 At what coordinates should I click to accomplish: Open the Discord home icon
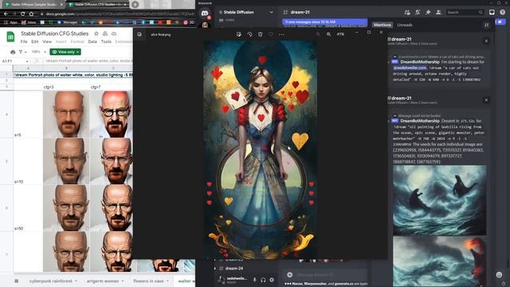[205, 14]
